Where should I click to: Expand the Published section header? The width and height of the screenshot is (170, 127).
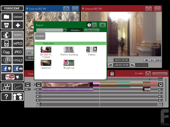coord(70,43)
